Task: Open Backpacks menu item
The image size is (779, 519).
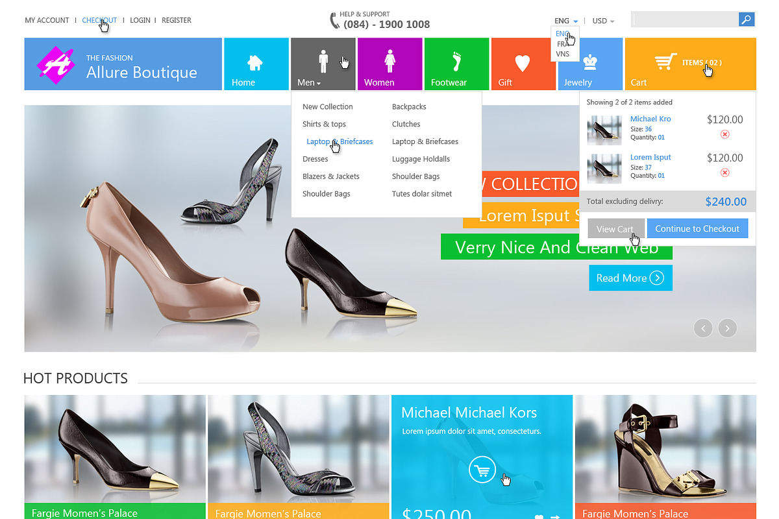Action: (x=409, y=106)
